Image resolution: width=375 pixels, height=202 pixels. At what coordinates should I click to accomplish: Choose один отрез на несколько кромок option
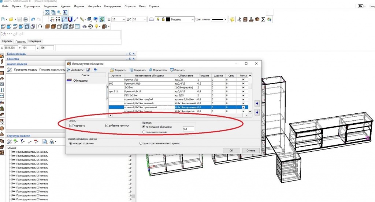[x=141, y=143]
